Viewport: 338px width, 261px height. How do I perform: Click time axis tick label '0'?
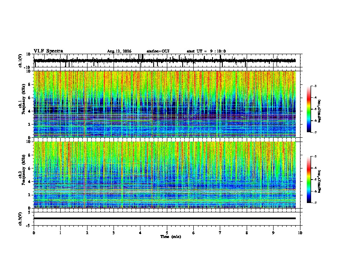point(34,233)
